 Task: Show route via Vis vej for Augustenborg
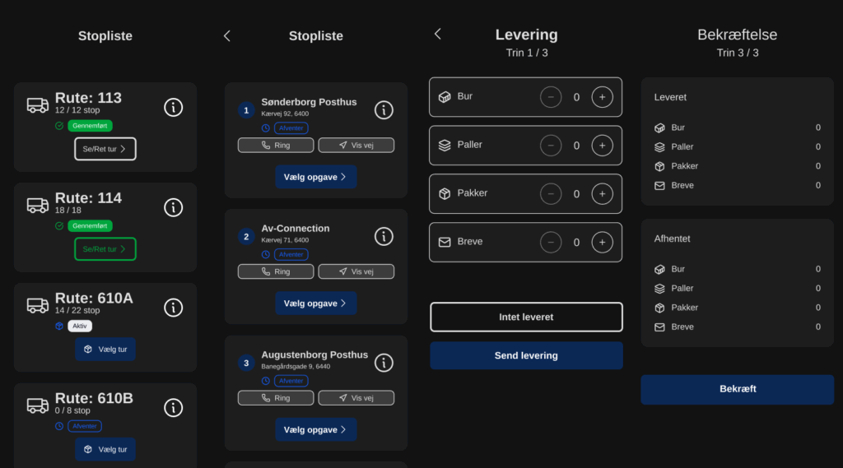pyautogui.click(x=356, y=398)
